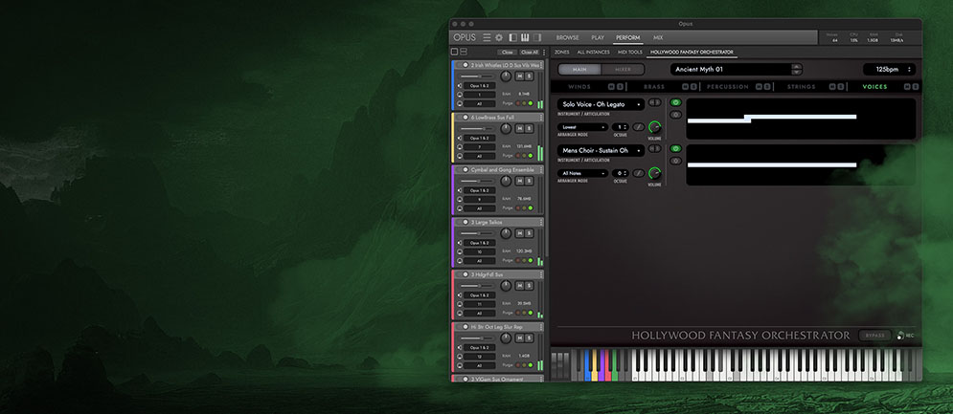Click the link icon beside Solo Voice octave
The height and width of the screenshot is (414, 953).
tap(638, 127)
